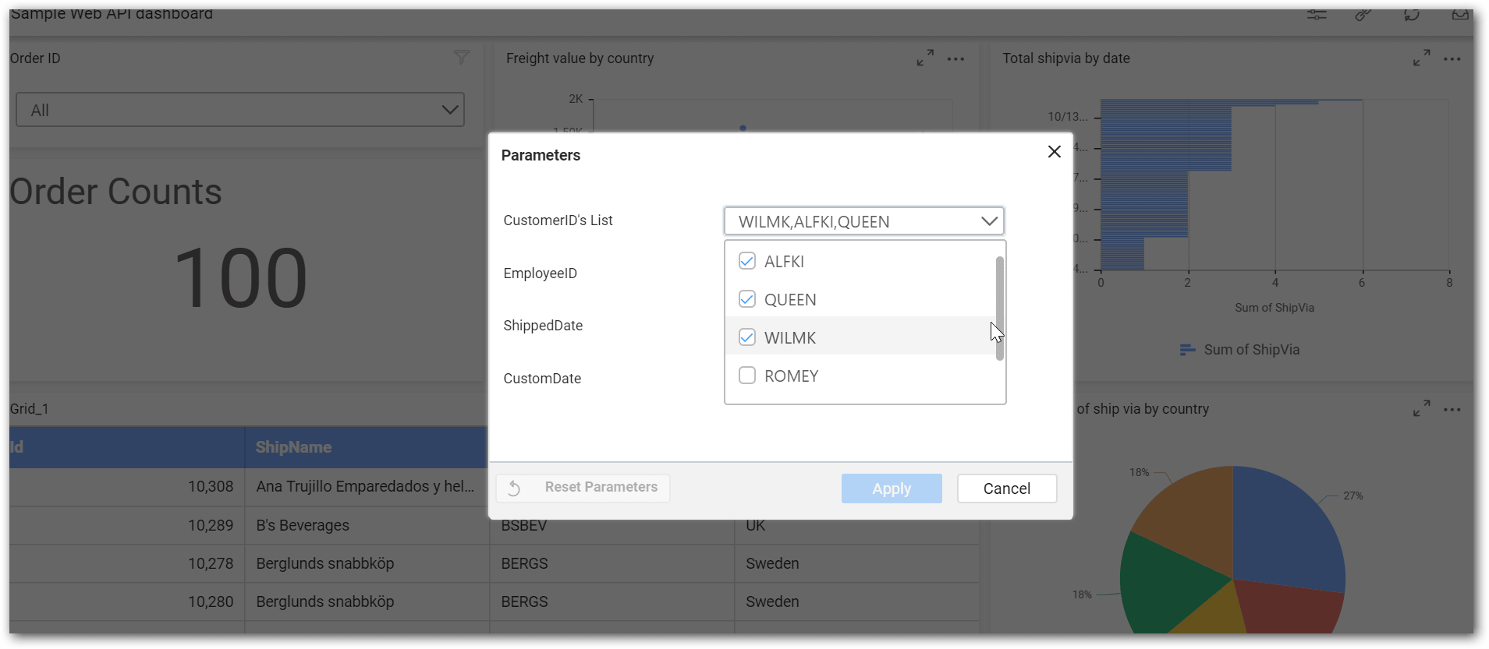Click Reset Parameters
Viewport: 1489px width, 649px height.
583,488
